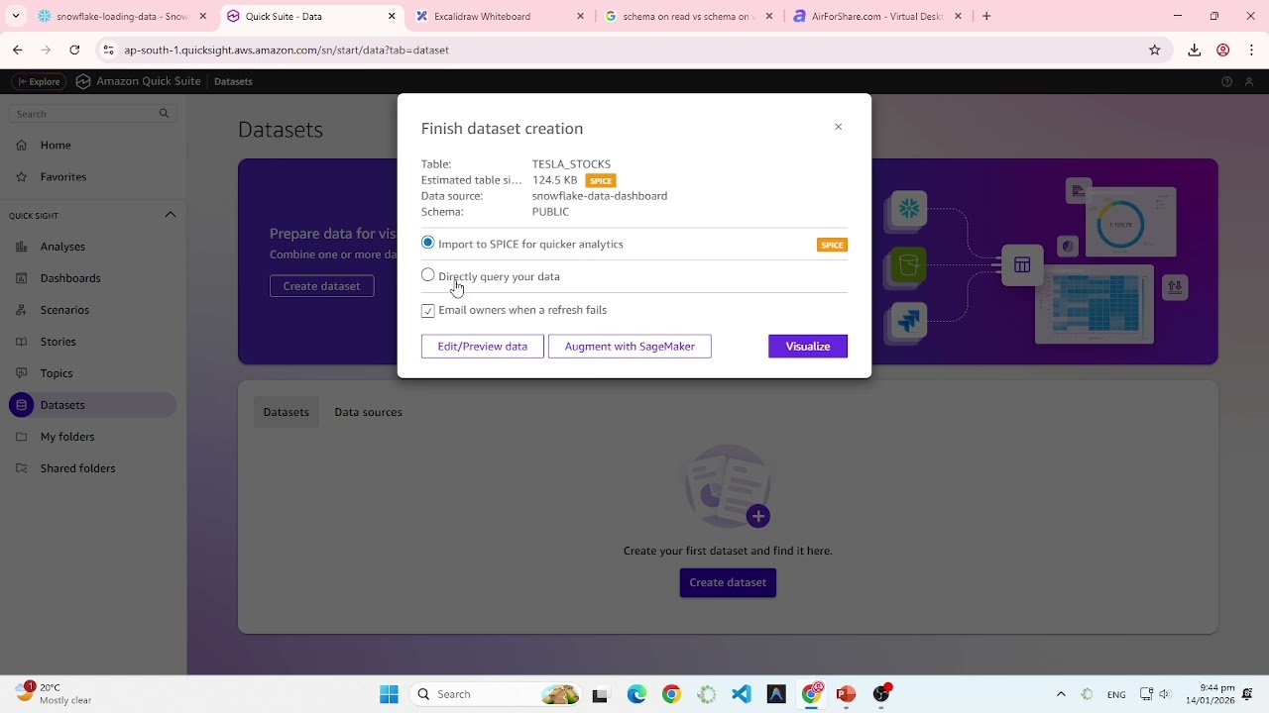The height and width of the screenshot is (713, 1269).
Task: Open Favorites star icon in sidebar
Action: coord(22,177)
